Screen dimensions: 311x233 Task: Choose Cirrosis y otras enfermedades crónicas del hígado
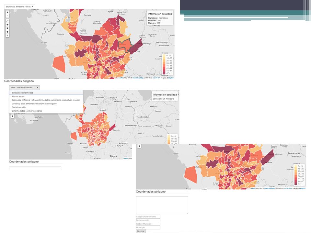click(x=46, y=104)
